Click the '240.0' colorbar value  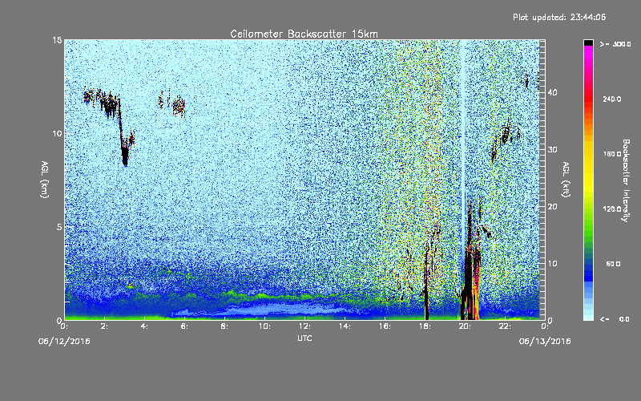pos(612,99)
